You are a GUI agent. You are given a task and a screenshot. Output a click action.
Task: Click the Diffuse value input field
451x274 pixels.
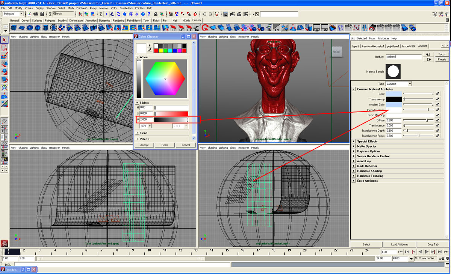click(394, 120)
